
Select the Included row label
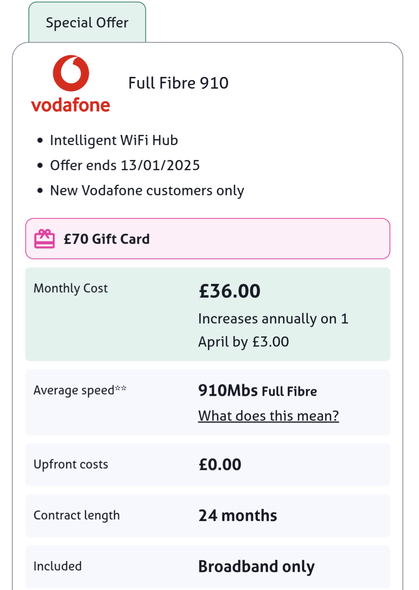click(x=58, y=566)
